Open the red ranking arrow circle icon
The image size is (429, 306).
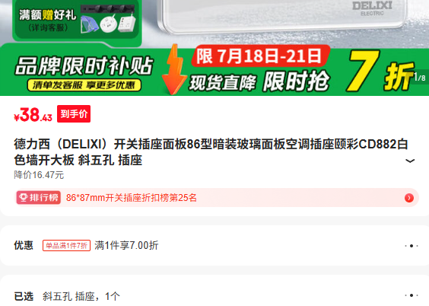click(x=409, y=198)
